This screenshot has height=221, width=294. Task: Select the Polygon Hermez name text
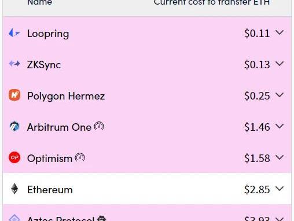66,96
